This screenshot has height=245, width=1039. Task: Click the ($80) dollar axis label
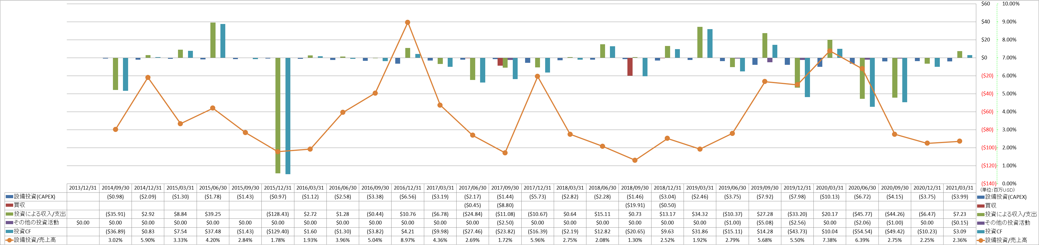[987, 130]
